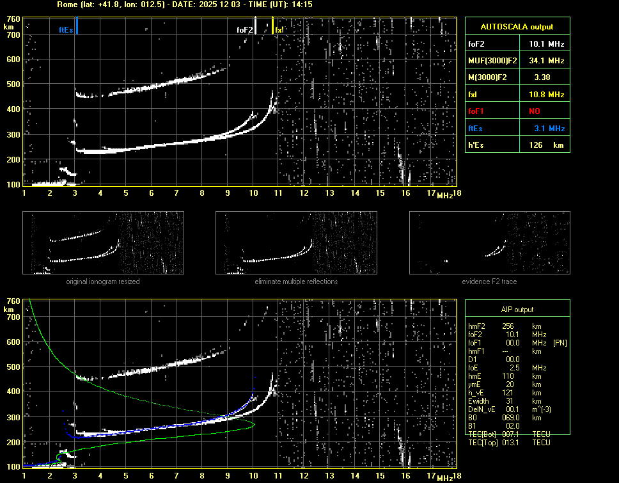The width and height of the screenshot is (619, 483).
Task: Select the MUF(3000)F2 34.1 MHz row
Action: 517,61
